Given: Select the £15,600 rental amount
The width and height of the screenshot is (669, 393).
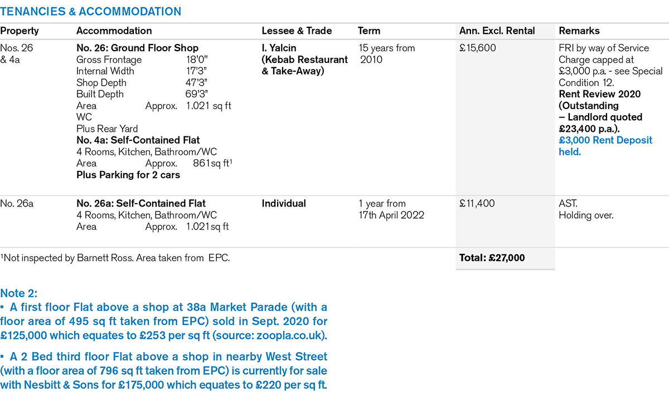Looking at the screenshot, I should (x=478, y=48).
